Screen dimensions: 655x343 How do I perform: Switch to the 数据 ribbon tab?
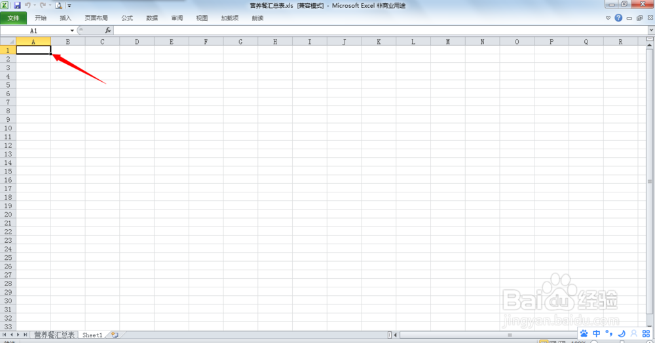point(152,18)
